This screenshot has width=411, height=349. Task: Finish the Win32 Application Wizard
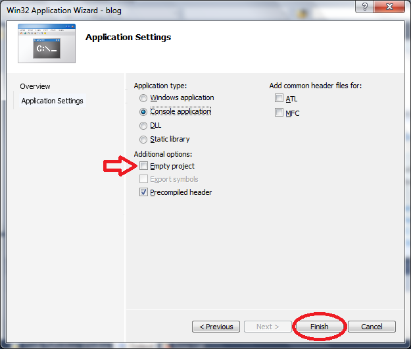(x=319, y=327)
